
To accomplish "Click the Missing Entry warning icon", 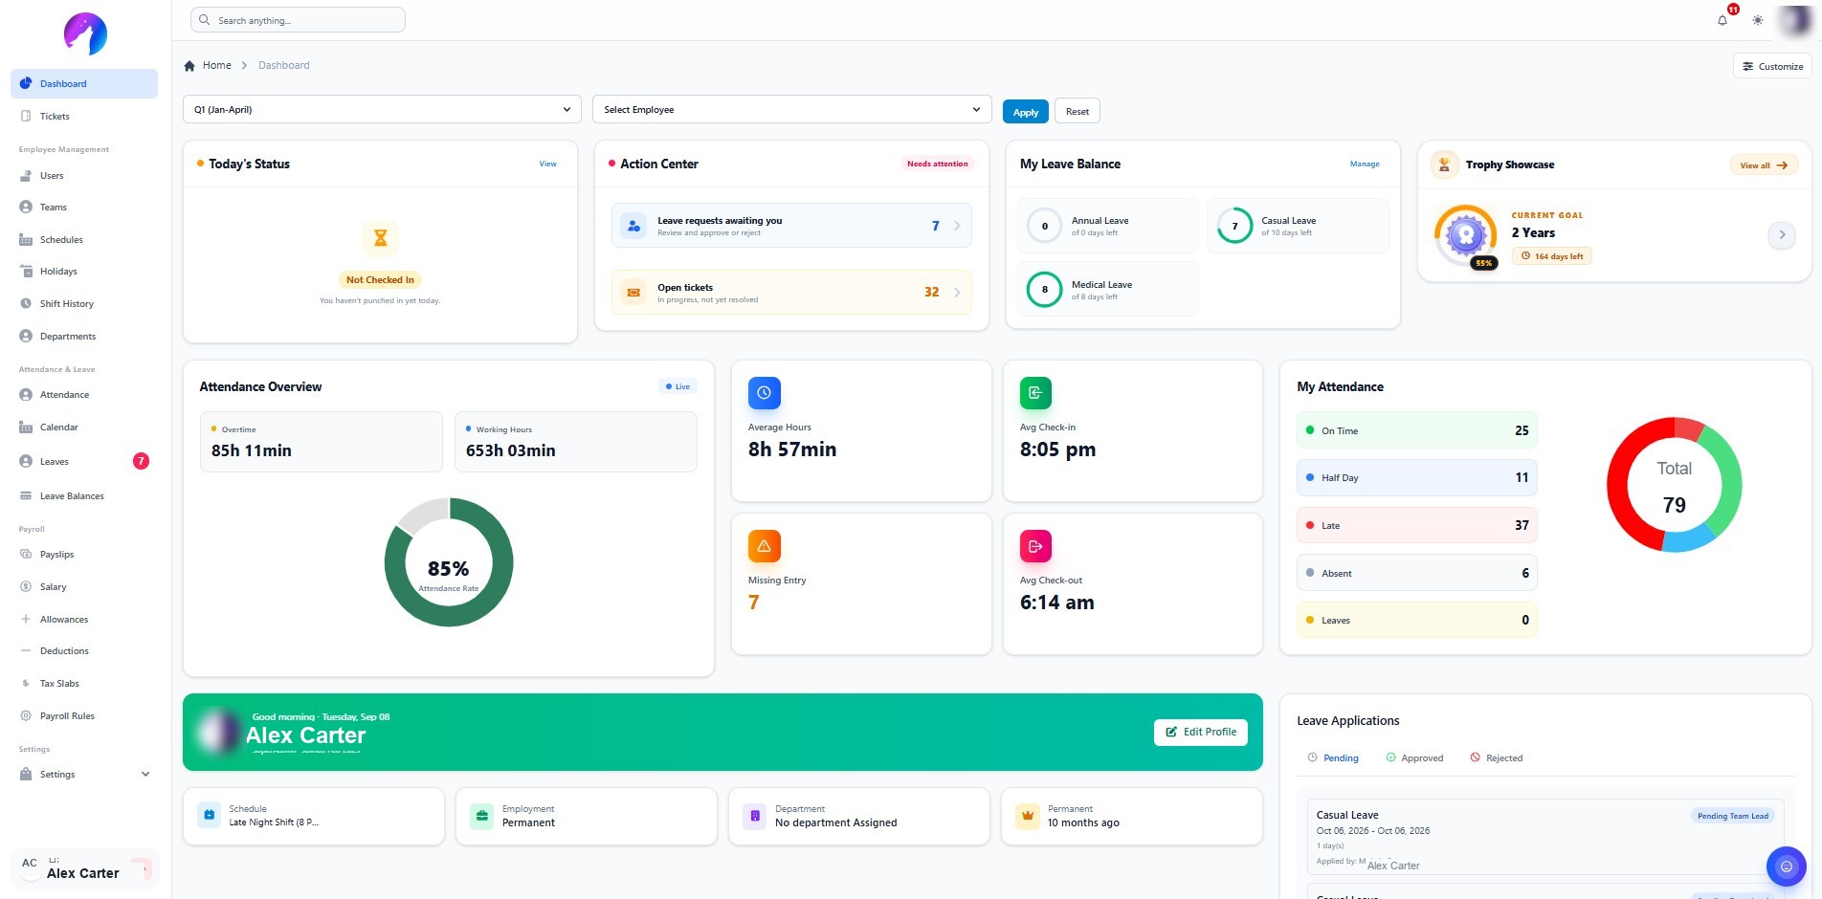I will [x=764, y=546].
